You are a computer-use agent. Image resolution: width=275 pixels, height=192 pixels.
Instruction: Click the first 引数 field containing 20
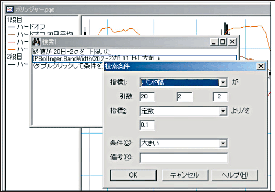[x=147, y=97]
